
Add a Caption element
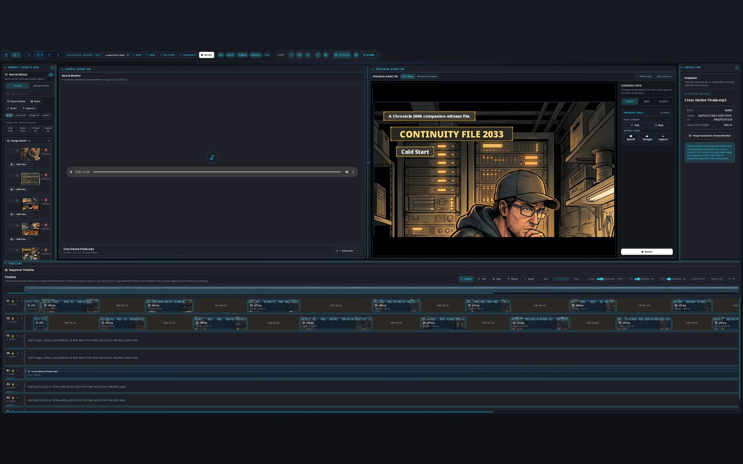pyautogui.click(x=663, y=138)
